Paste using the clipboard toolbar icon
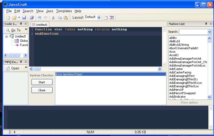Image resolution: width=214 pixels, height=136 pixels. 66,18
